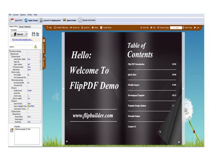Viewport: 211px width, 161px height.
Task: Go to Previous Page
Action: 163,28
